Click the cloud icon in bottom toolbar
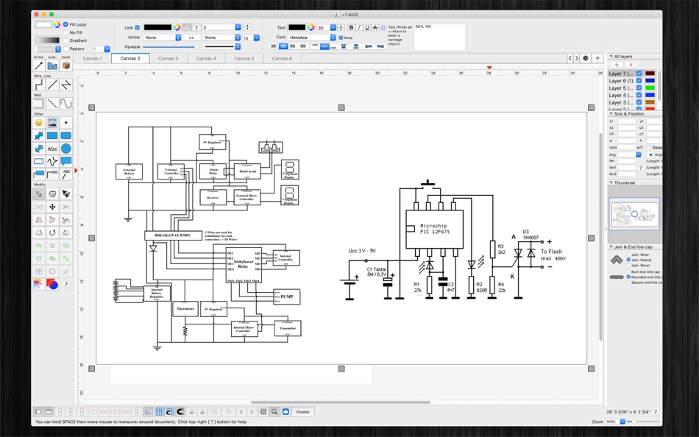 click(285, 411)
